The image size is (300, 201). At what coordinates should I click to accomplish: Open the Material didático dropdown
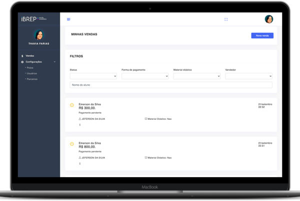click(x=196, y=76)
